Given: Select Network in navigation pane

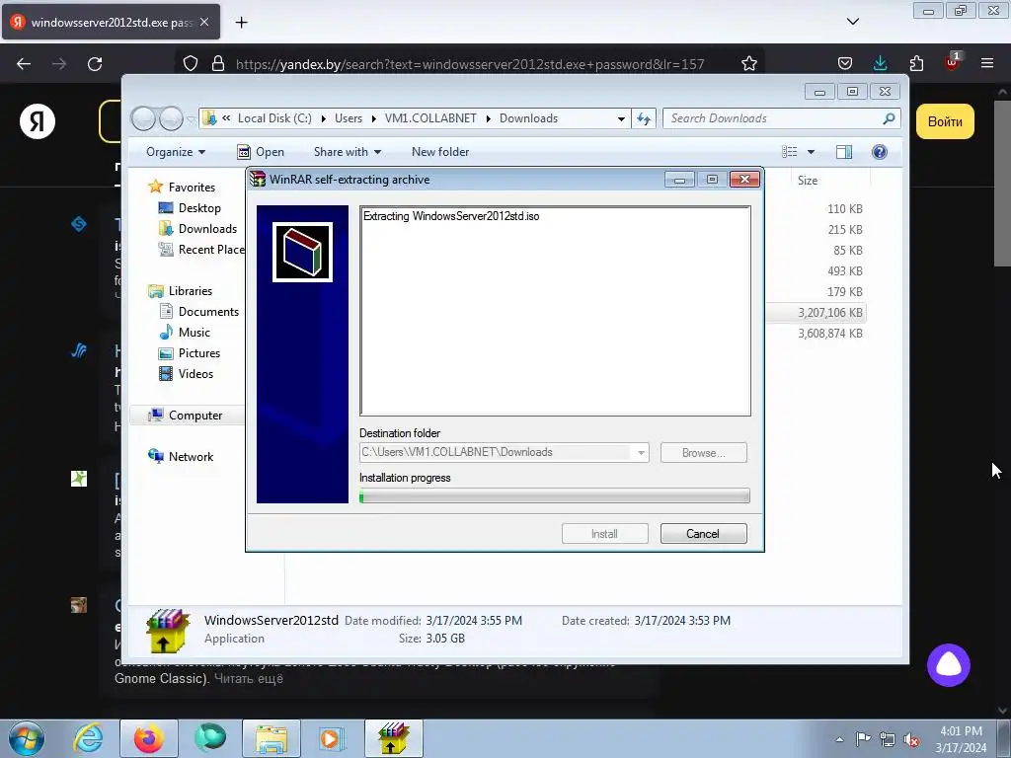Looking at the screenshot, I should point(191,457).
